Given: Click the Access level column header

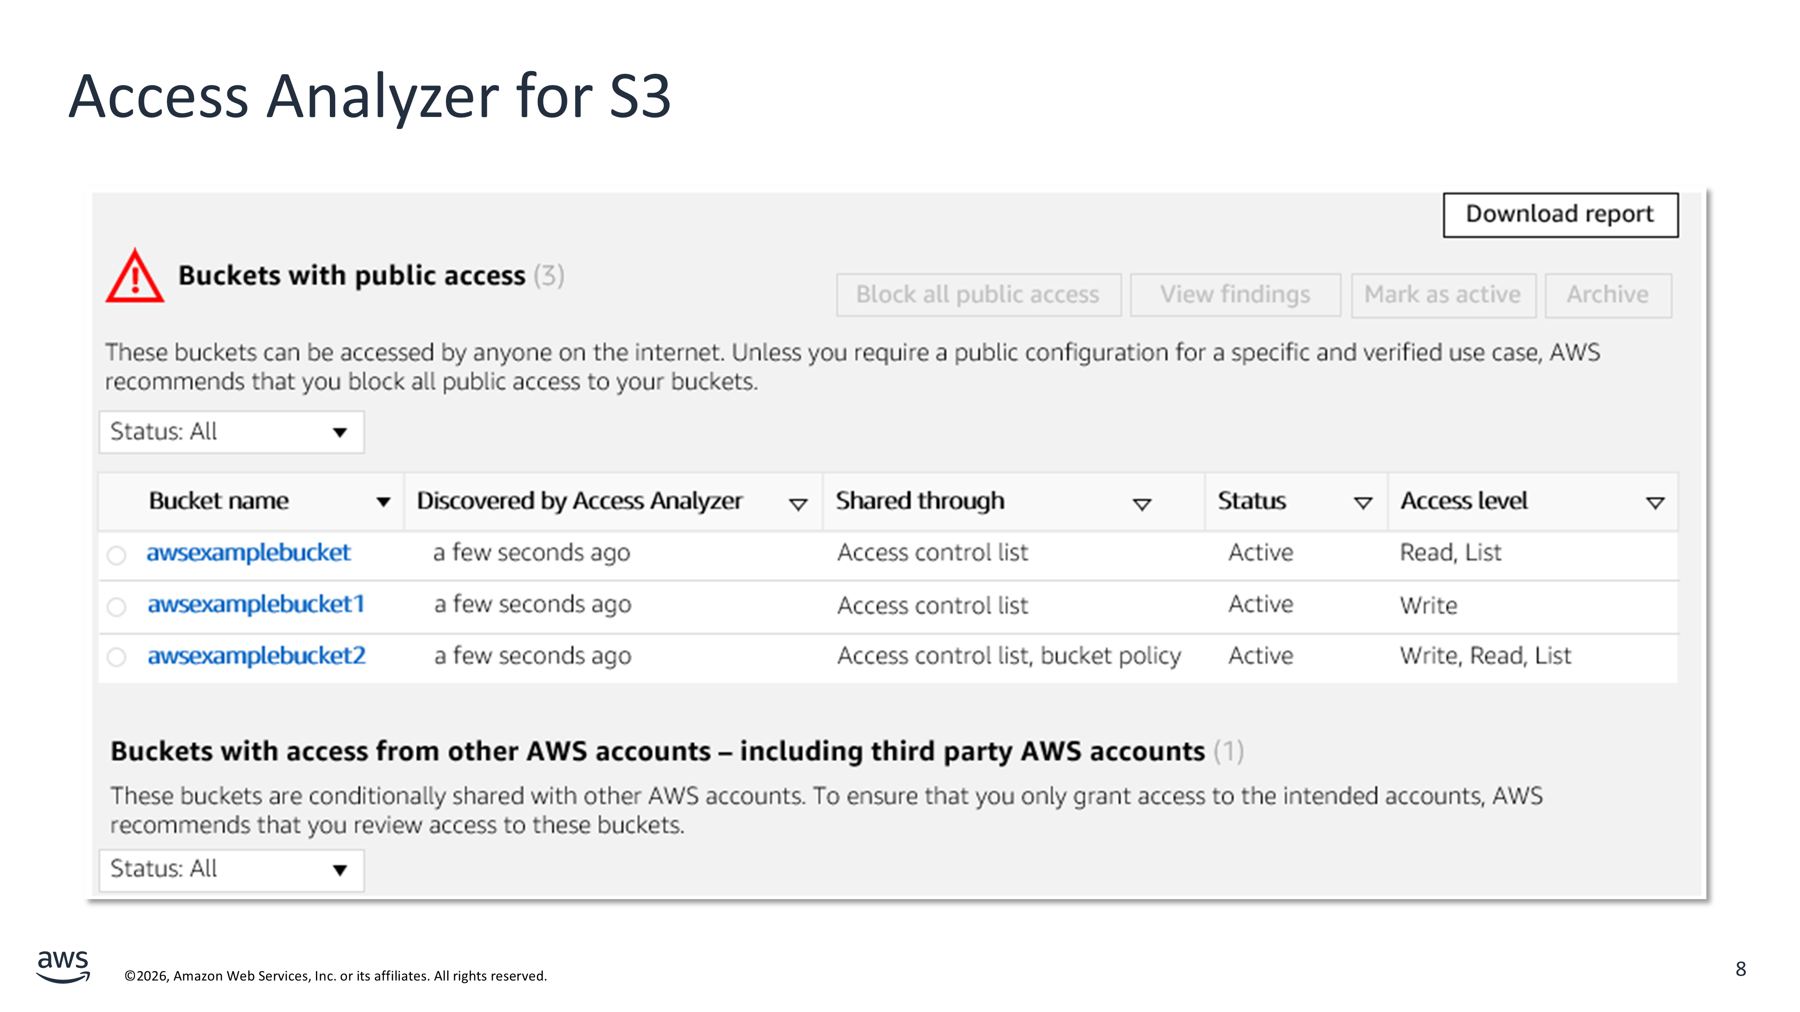Looking at the screenshot, I should click(1464, 502).
